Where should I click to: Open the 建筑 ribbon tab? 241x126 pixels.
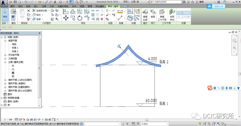(12, 6)
